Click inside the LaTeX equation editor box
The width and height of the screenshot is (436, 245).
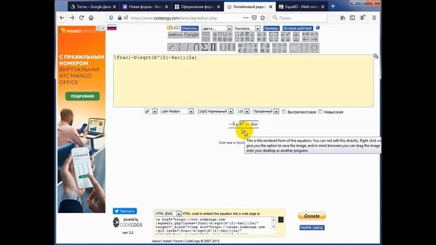tap(243, 80)
